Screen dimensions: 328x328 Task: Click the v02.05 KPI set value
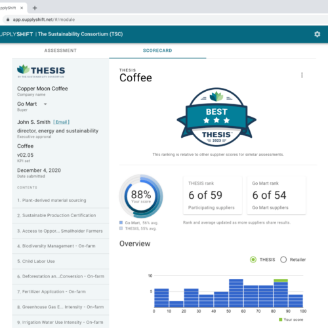[26, 155]
